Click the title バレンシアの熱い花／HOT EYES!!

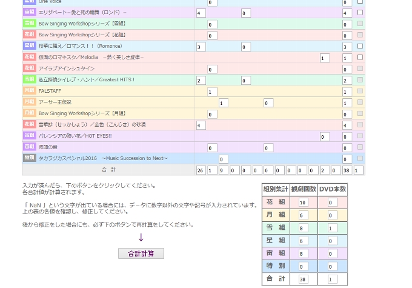75,136
